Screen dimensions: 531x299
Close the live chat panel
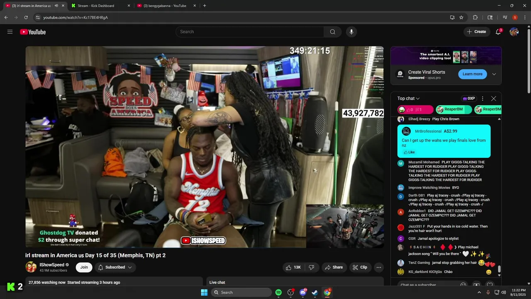493,98
